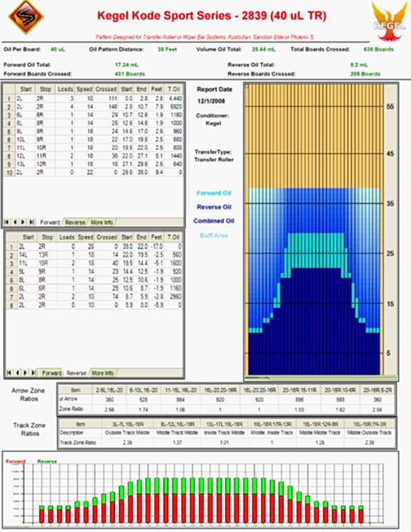411x532 pixels.
Task: Click the 14L start cell in lower table
Action: click(28, 255)
